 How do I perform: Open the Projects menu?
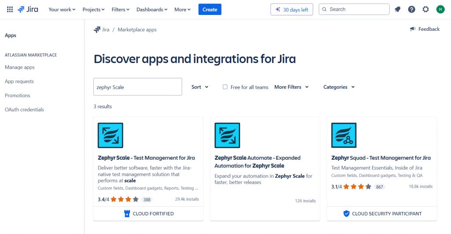pyautogui.click(x=93, y=10)
